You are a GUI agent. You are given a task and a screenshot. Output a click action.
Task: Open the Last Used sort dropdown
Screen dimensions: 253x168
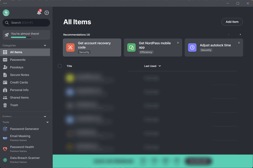pos(152,66)
